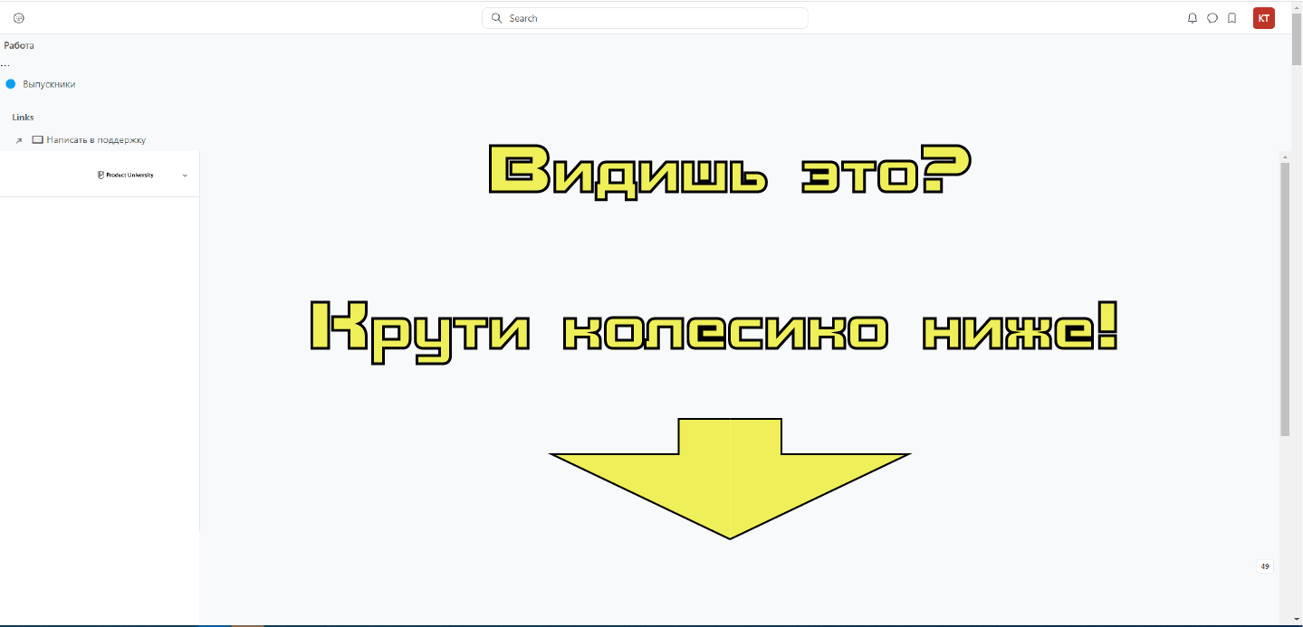The image size is (1303, 627).
Task: Click the blue dot beside Выпускники
Action: pyautogui.click(x=10, y=83)
